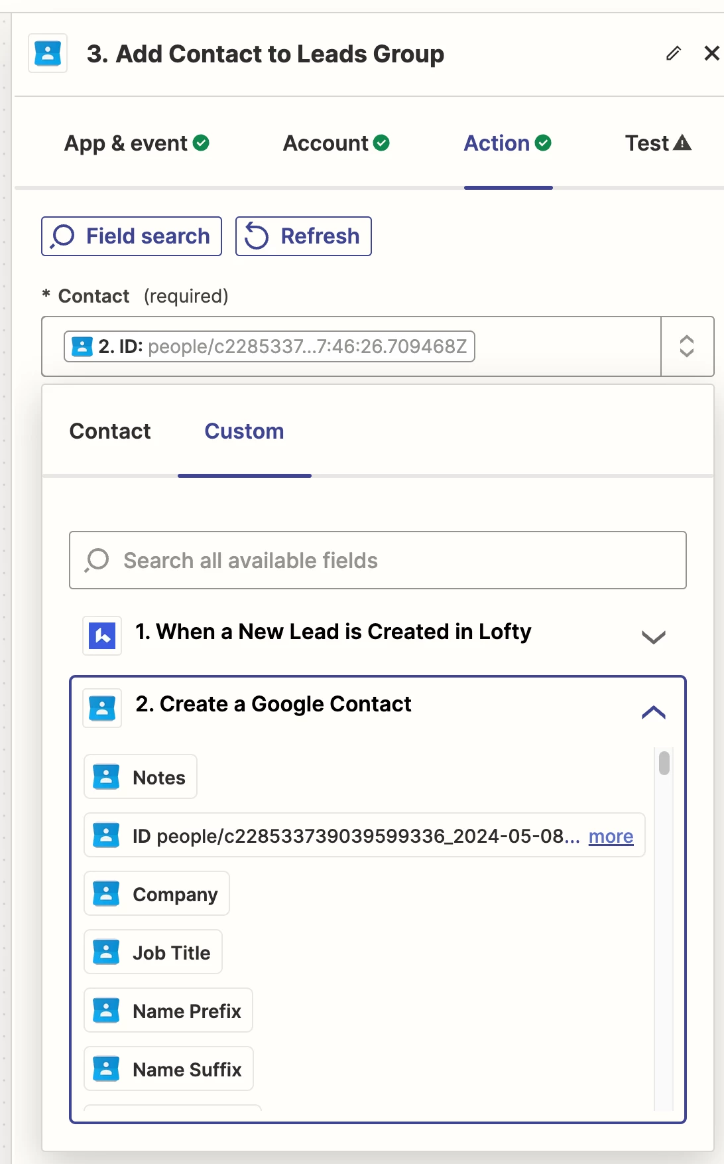The image size is (724, 1164).
Task: Open the Contact field dropdown arrows
Action: point(687,346)
